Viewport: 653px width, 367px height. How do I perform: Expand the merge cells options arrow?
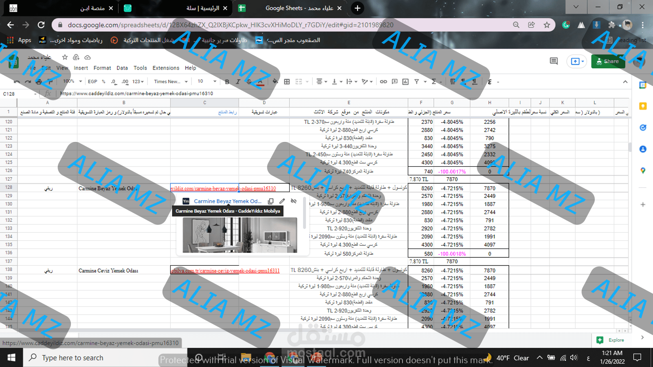point(307,82)
